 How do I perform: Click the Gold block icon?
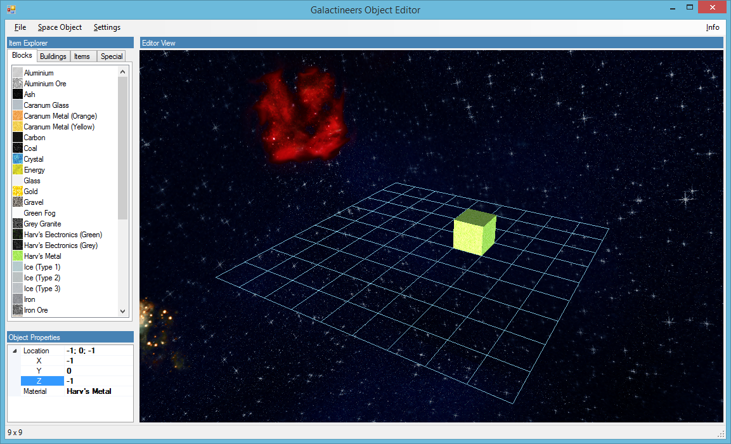[18, 192]
